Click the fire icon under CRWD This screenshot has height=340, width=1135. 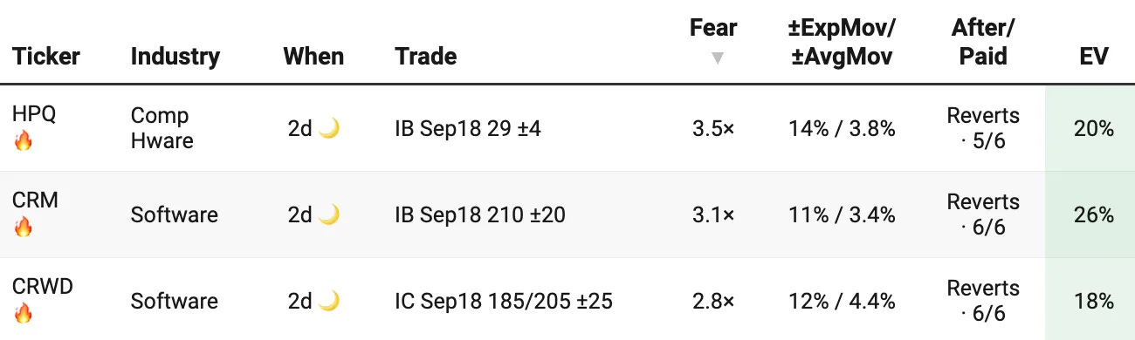click(x=23, y=314)
